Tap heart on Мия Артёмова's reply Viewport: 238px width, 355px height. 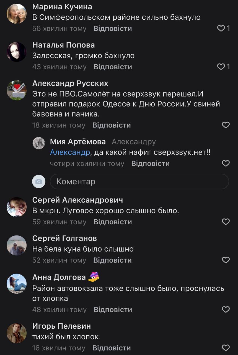(x=226, y=164)
